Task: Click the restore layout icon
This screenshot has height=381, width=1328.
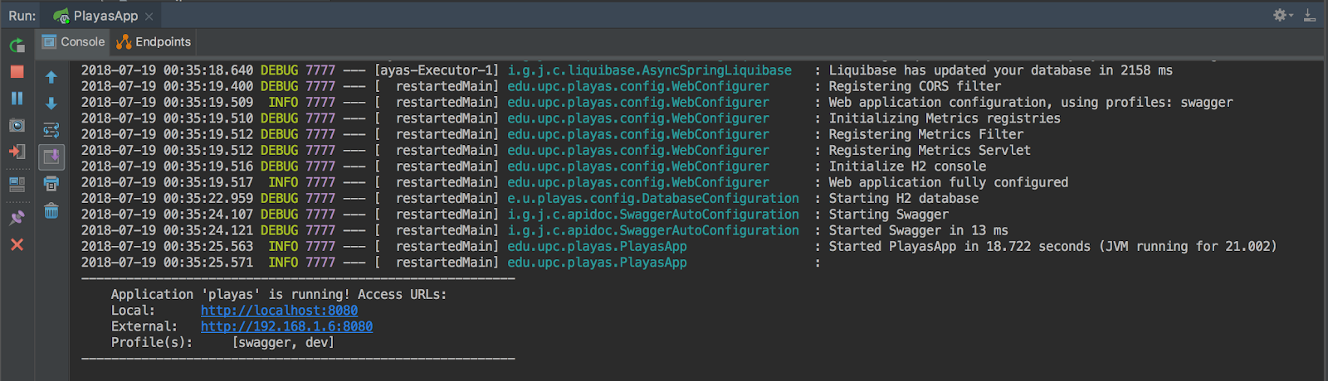Action: pyautogui.click(x=17, y=184)
